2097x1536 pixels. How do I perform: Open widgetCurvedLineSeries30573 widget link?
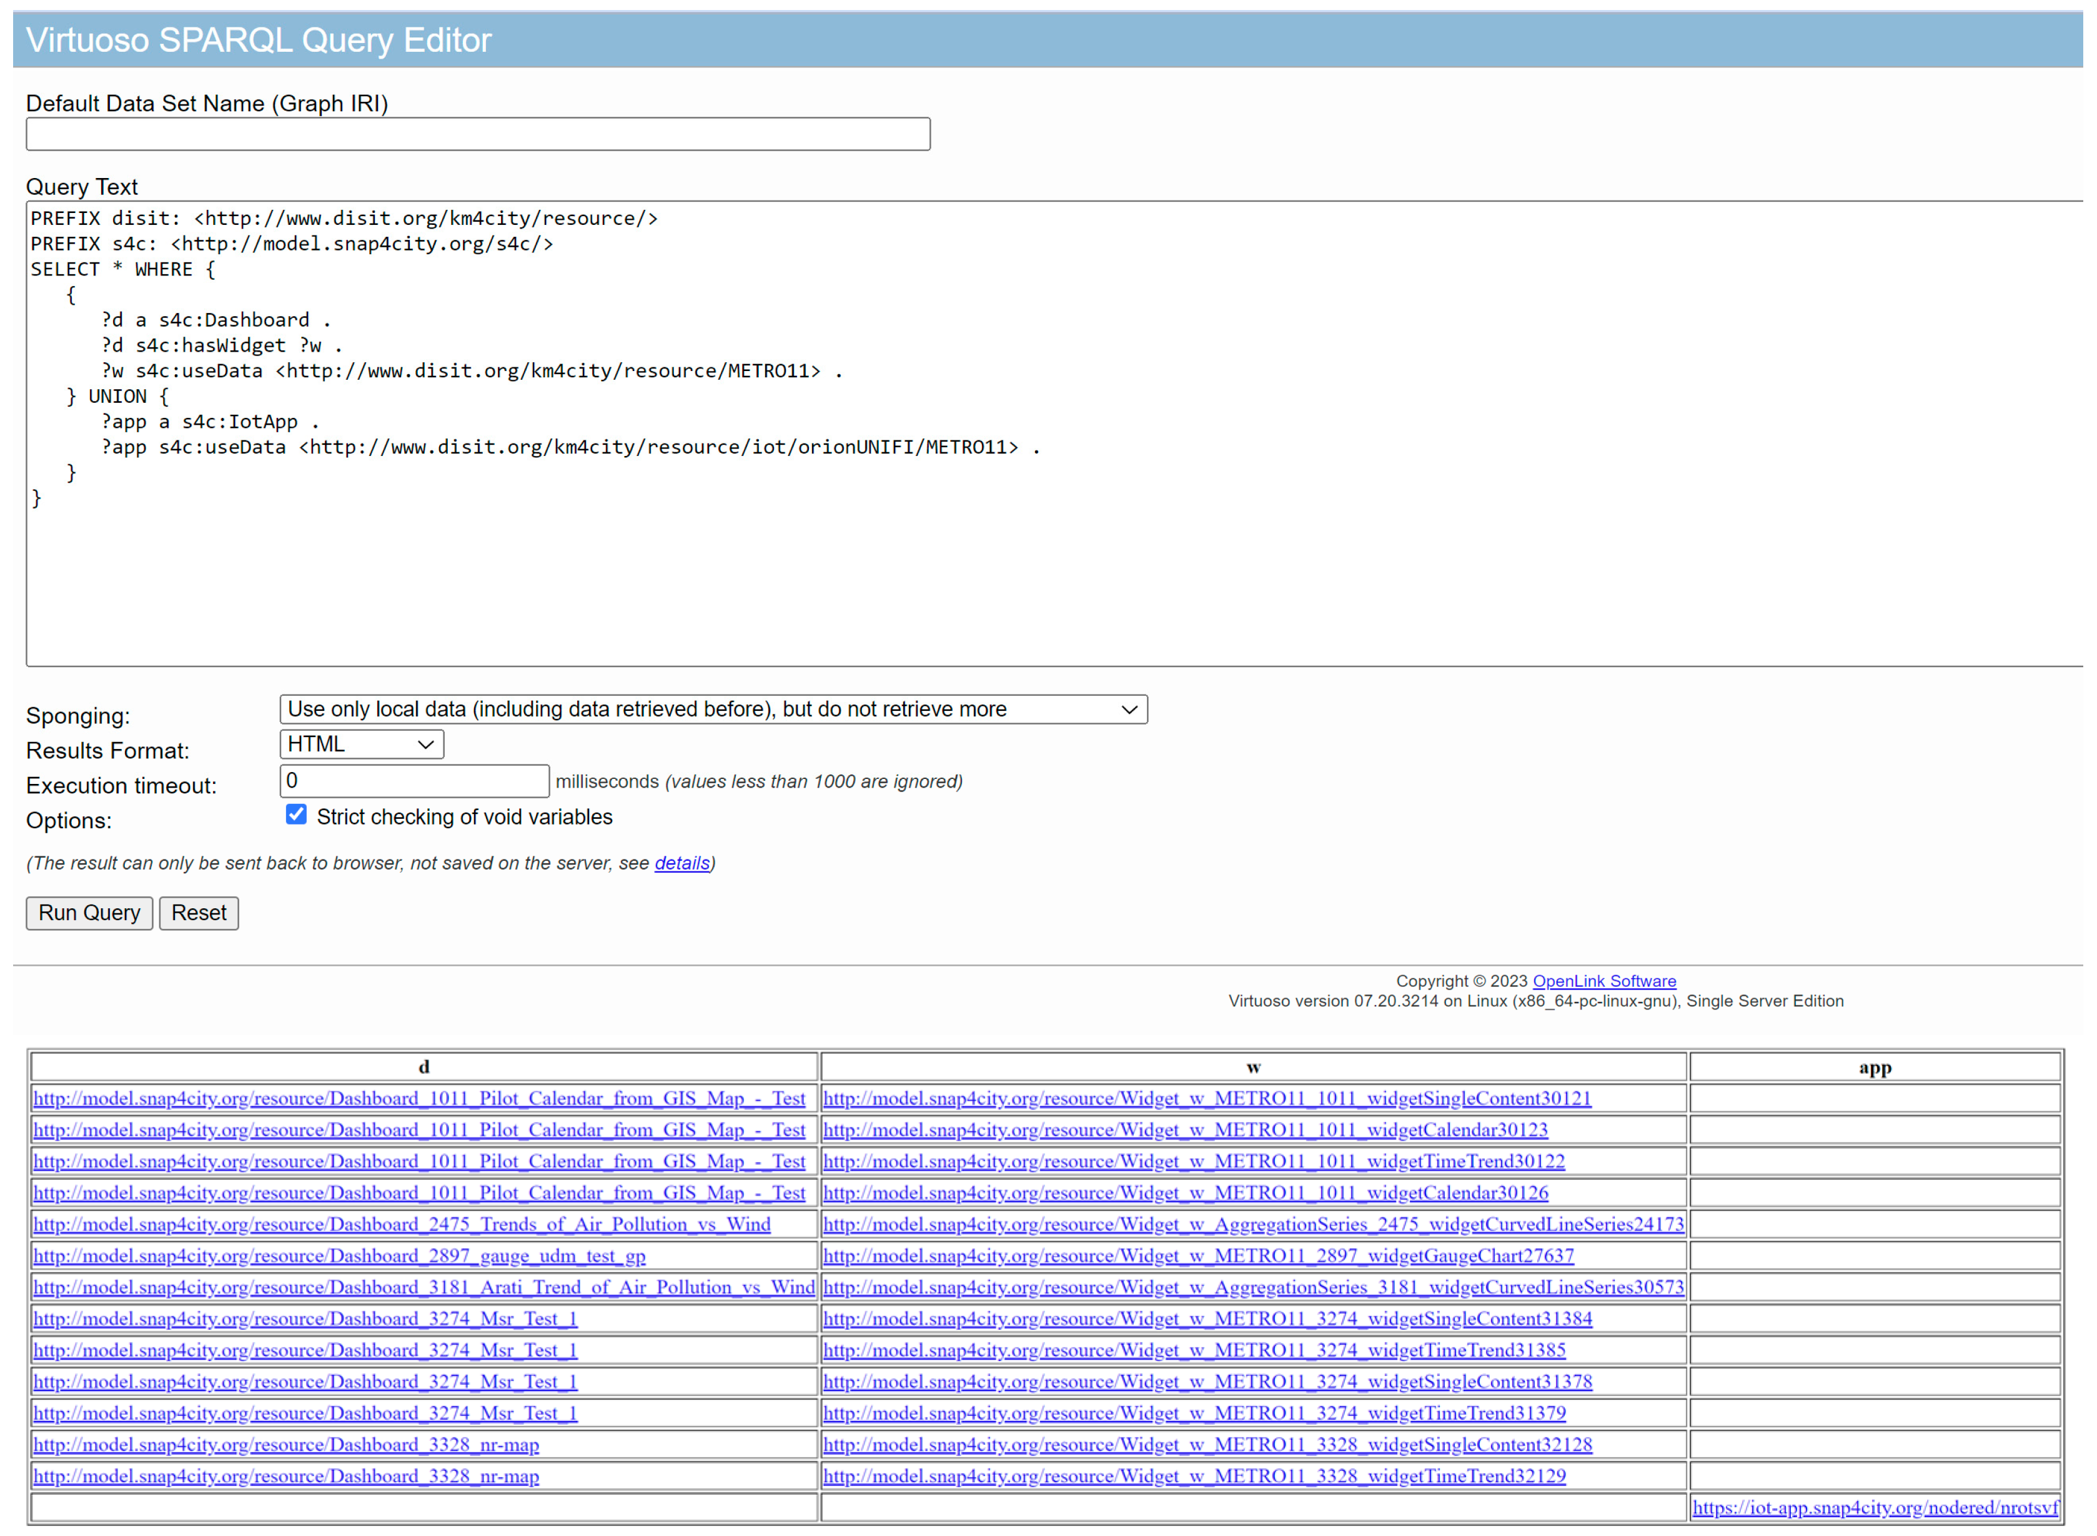tap(1252, 1287)
